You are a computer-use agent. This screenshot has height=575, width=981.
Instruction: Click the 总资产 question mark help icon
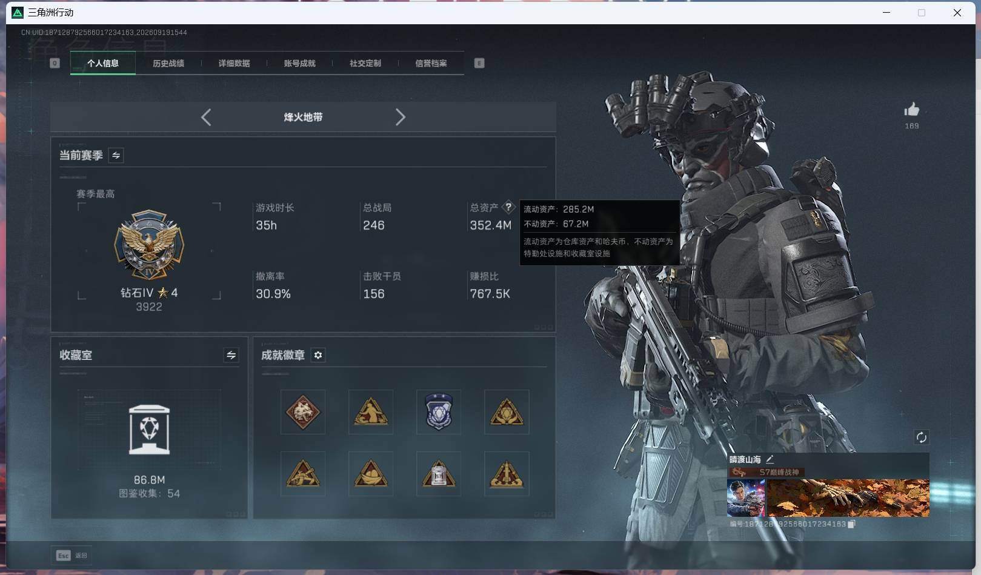[508, 207]
